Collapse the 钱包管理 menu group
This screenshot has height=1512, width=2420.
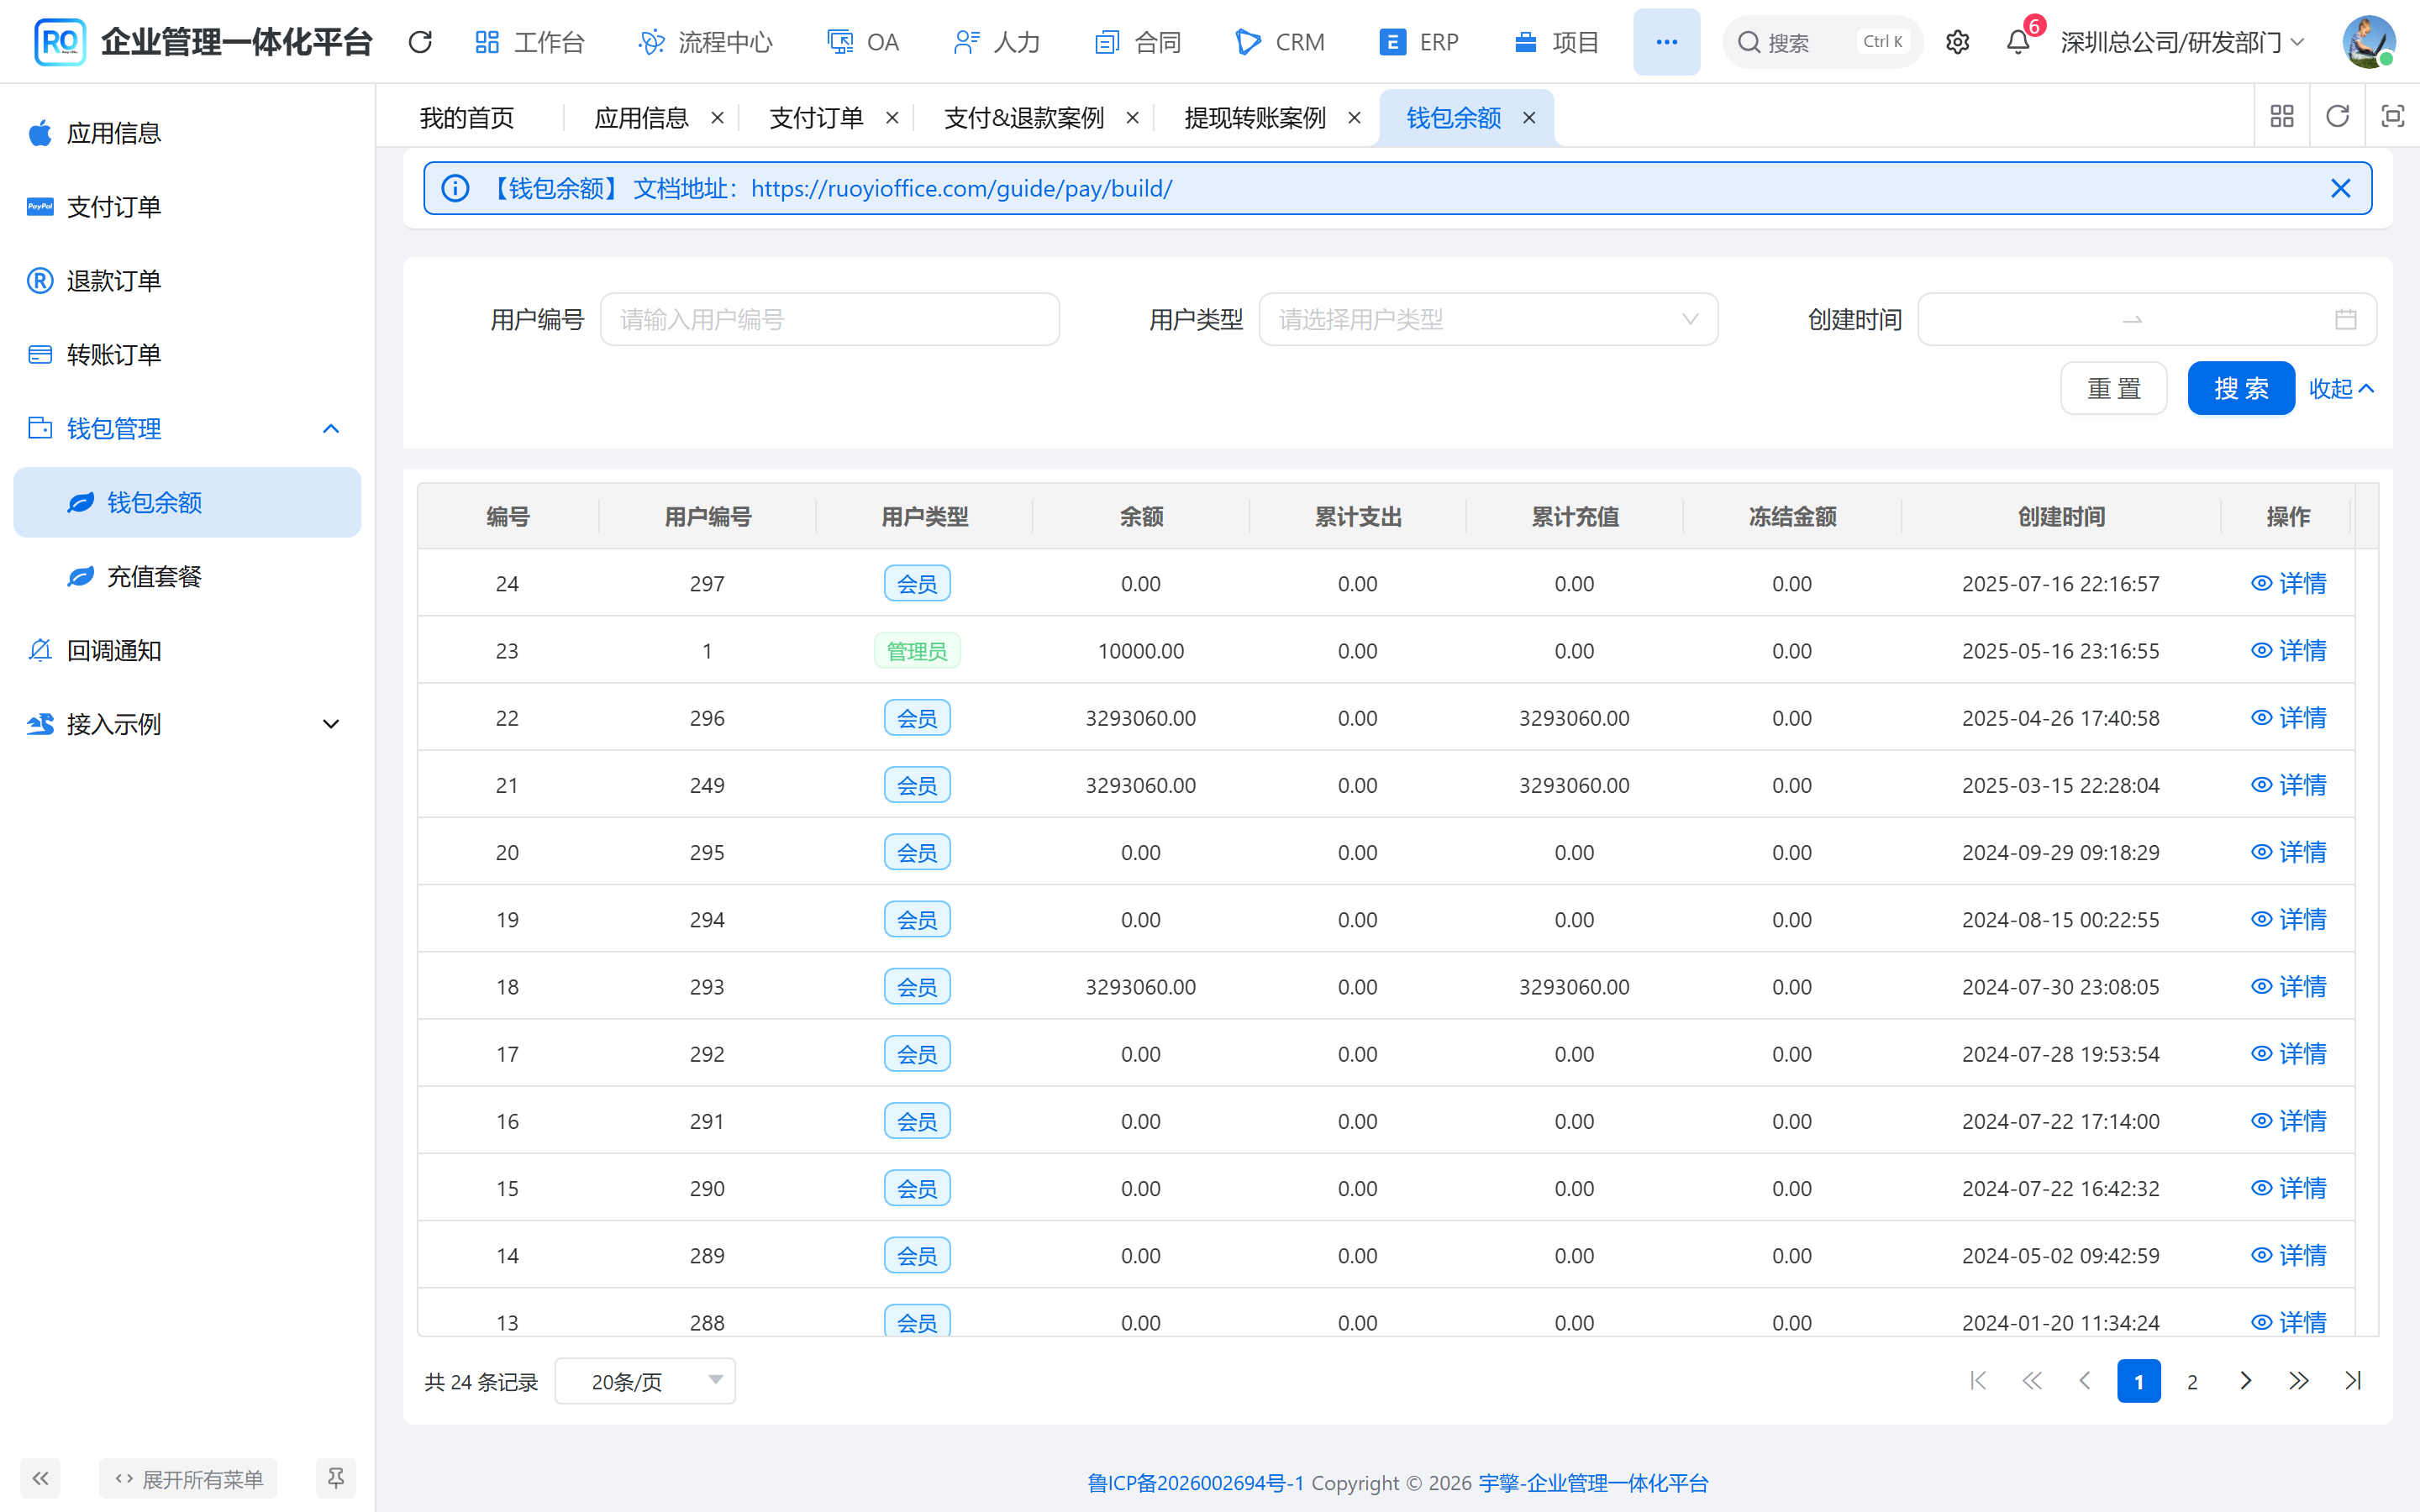tap(187, 429)
